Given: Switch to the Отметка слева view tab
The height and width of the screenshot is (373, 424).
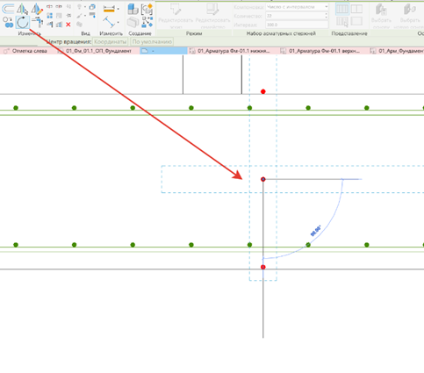Looking at the screenshot, I should (x=25, y=51).
